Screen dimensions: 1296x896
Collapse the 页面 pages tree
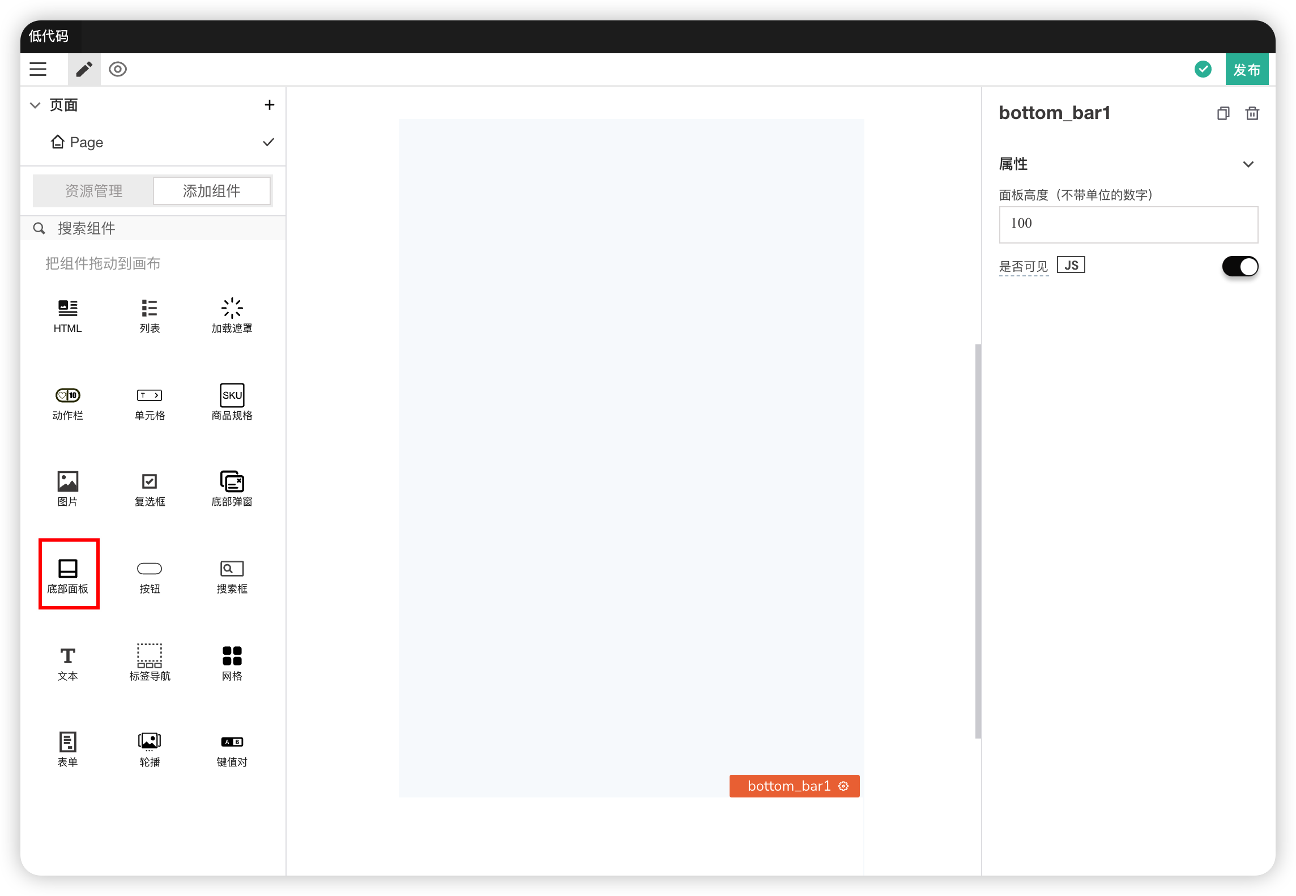pyautogui.click(x=35, y=105)
